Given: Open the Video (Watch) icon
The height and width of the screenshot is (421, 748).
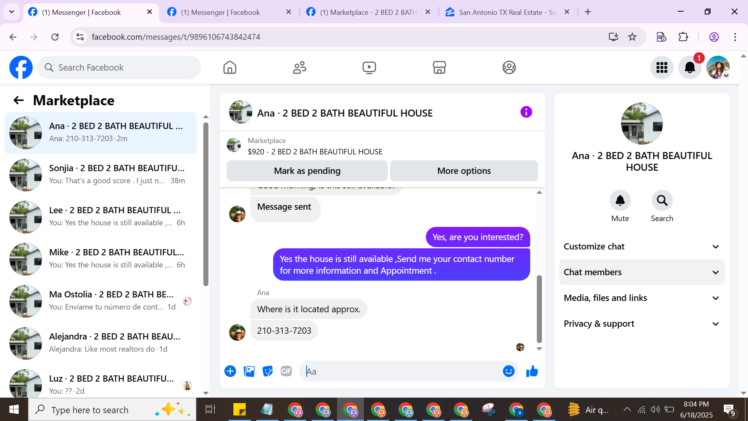Looking at the screenshot, I should pos(369,67).
